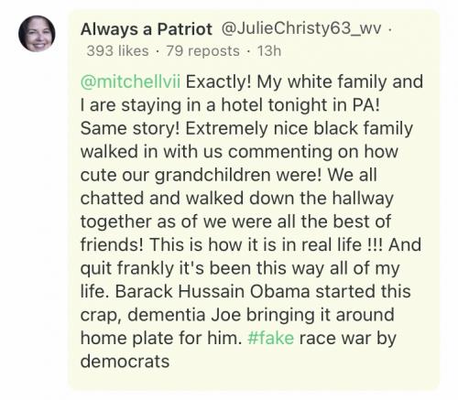458x400 pixels.
Task: View the 393 likes count
Action: 117,51
